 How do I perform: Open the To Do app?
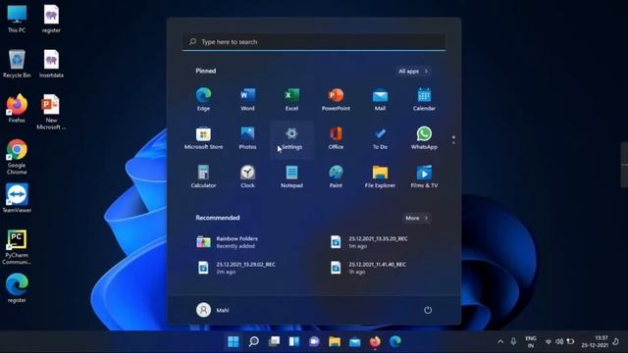pyautogui.click(x=380, y=138)
